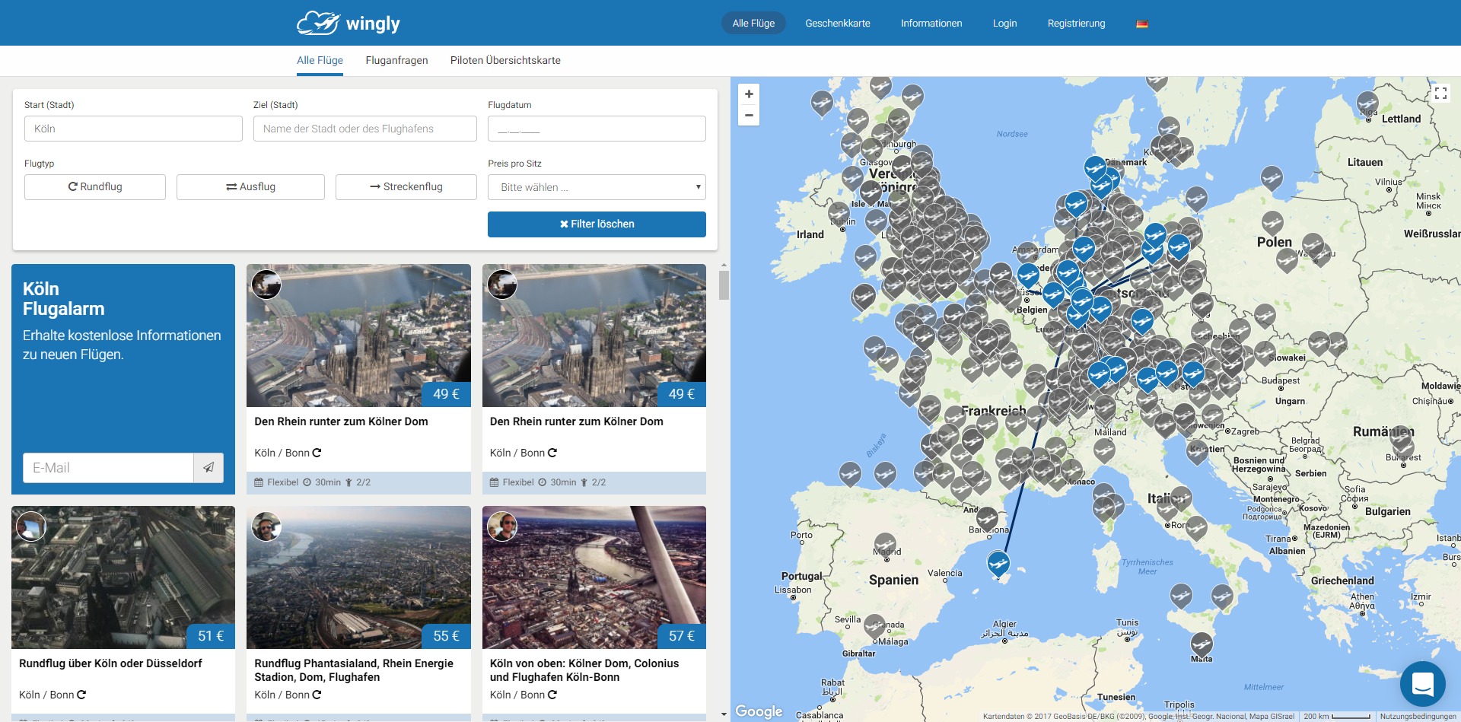Zoom in on the map with plus control

point(748,93)
